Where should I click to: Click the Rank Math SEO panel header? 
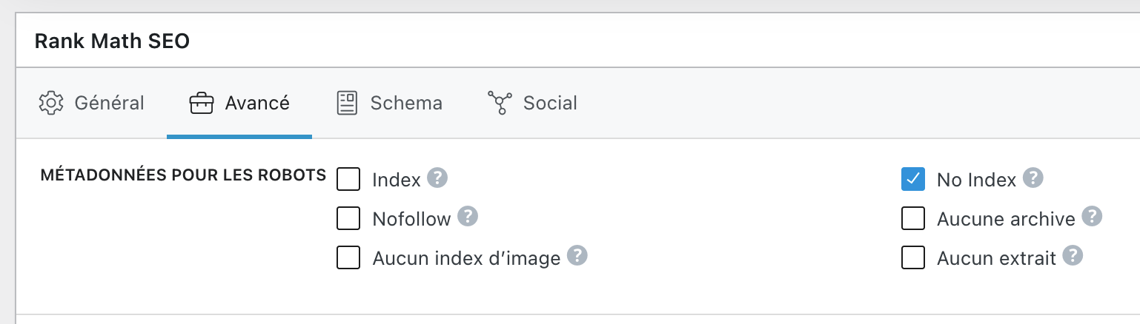pos(112,41)
